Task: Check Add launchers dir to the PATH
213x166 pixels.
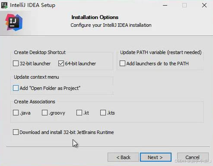Action: (122, 64)
